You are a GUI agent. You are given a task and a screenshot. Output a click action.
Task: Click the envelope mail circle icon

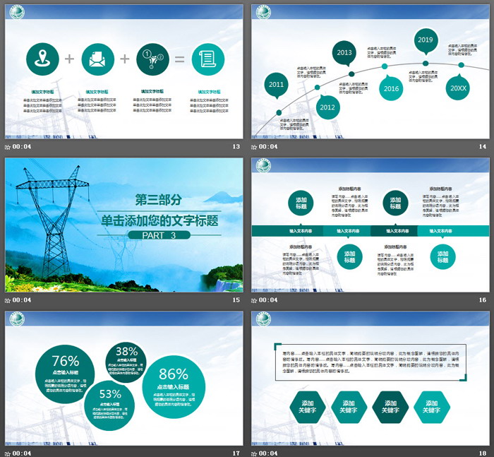[98, 59]
